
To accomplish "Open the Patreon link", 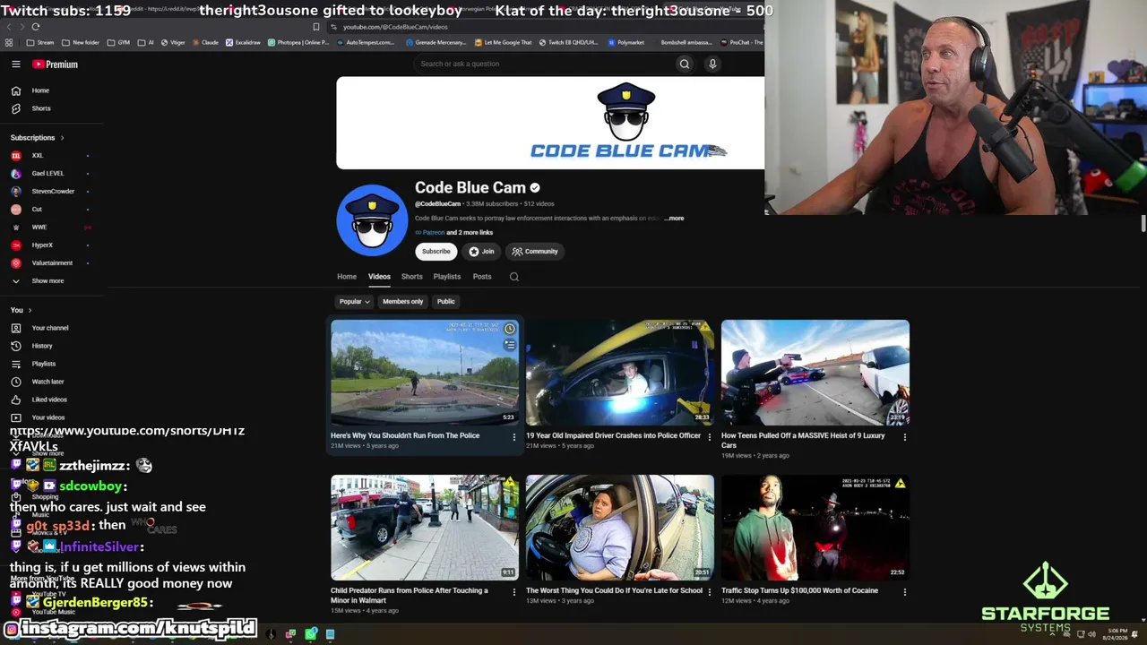I will click(x=432, y=233).
